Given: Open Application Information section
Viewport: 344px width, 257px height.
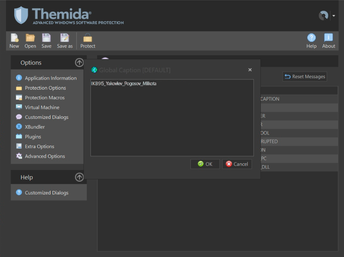Looking at the screenshot, I should click(51, 78).
